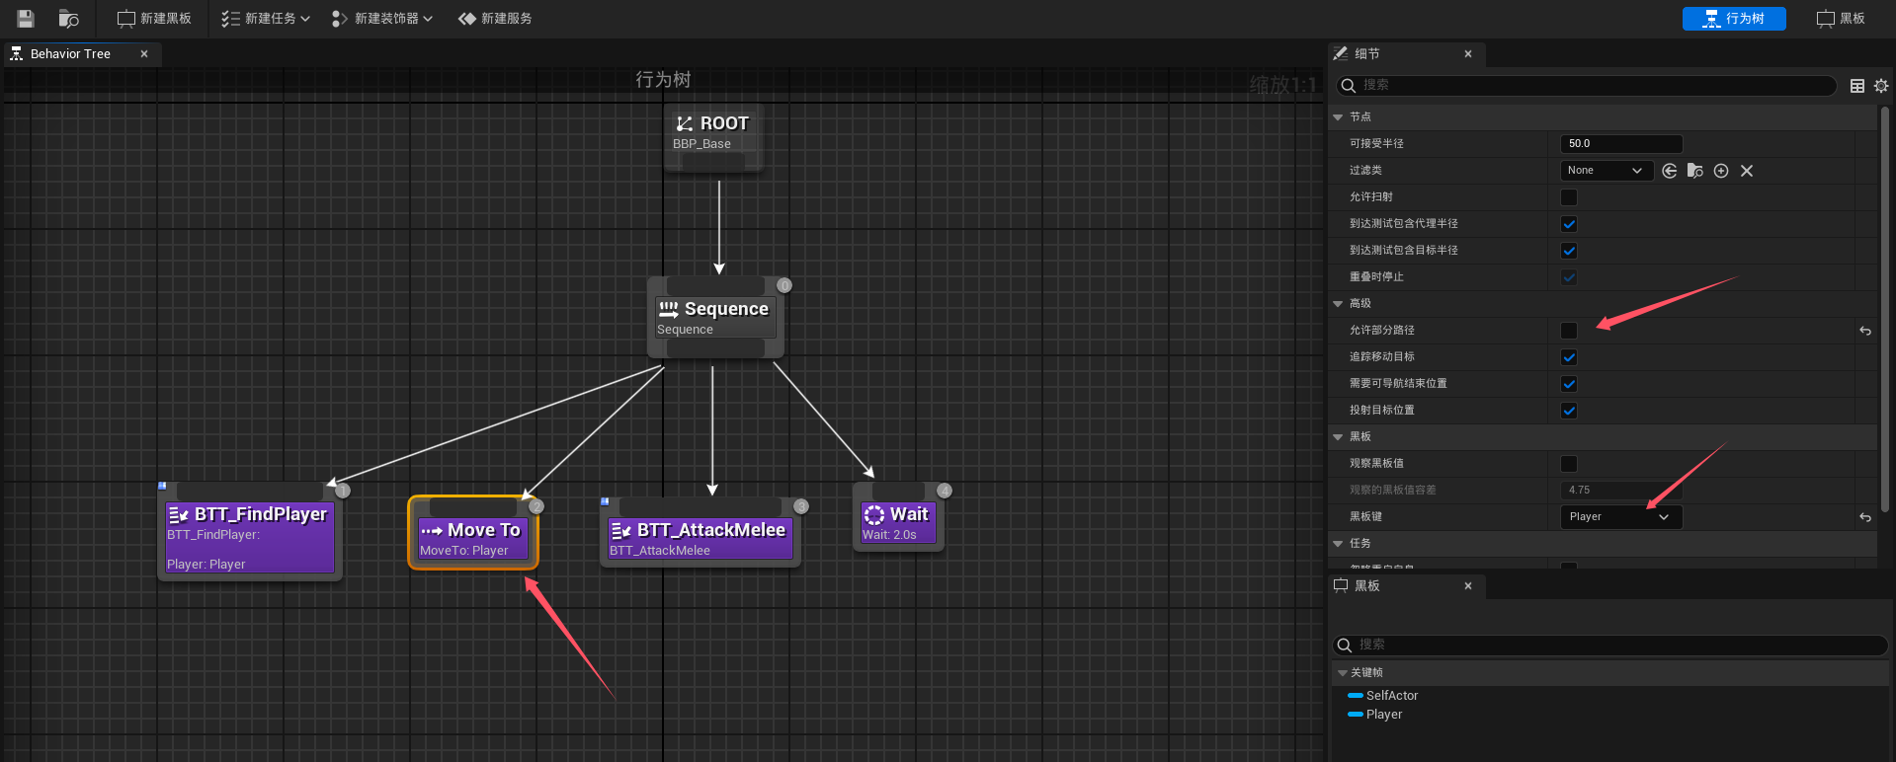Click the blueprint marker on BTT_AttackMelee node
This screenshot has width=1896, height=762.
(x=605, y=501)
